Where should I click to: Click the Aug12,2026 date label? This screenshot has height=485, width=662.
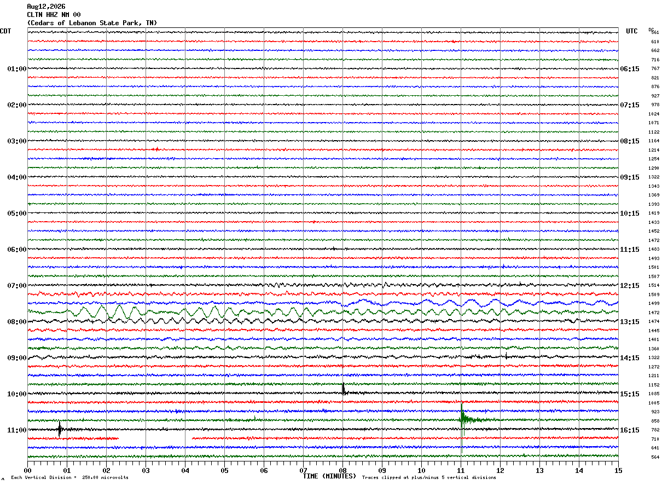click(46, 7)
